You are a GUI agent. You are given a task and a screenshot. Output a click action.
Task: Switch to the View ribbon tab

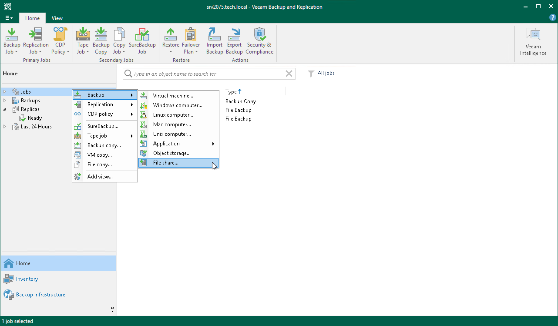point(57,18)
